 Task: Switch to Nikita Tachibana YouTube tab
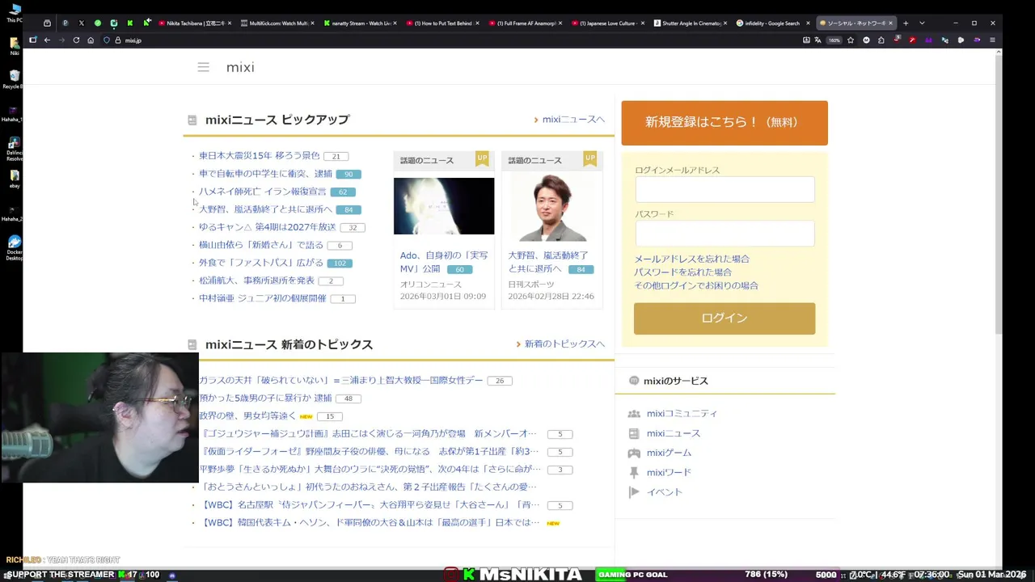194,23
